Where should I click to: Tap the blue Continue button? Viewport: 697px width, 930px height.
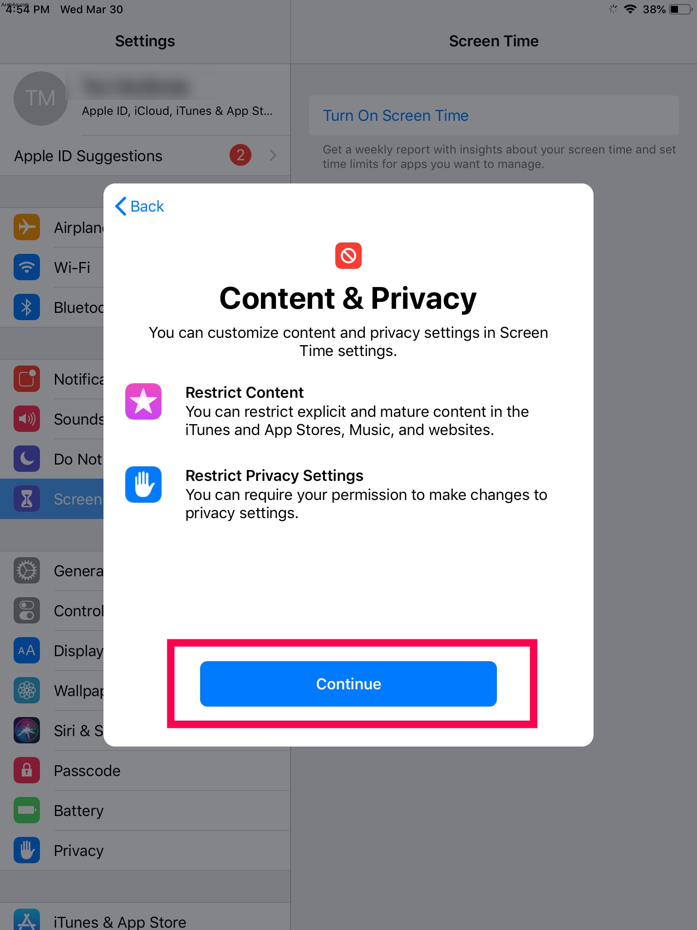[348, 683]
